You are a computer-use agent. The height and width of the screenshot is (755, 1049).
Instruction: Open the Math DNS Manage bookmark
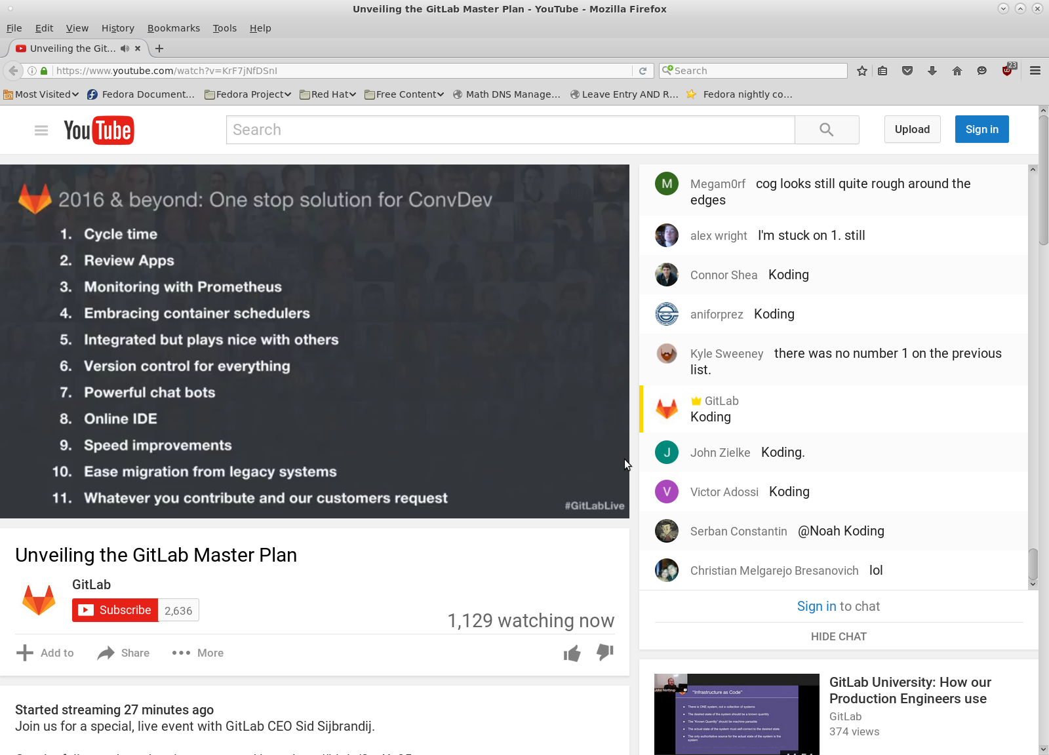coord(506,94)
